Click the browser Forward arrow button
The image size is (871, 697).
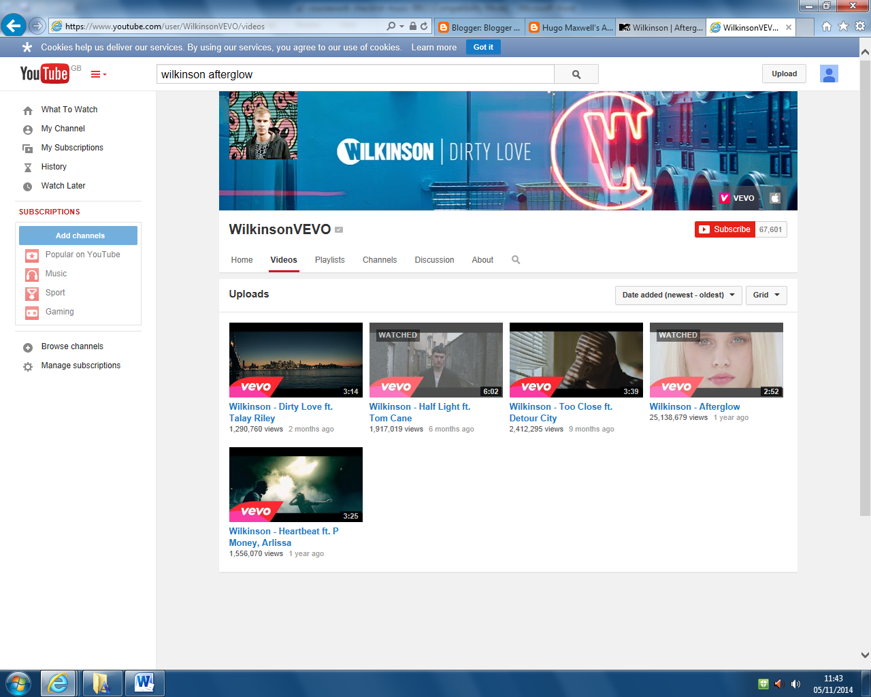point(37,27)
